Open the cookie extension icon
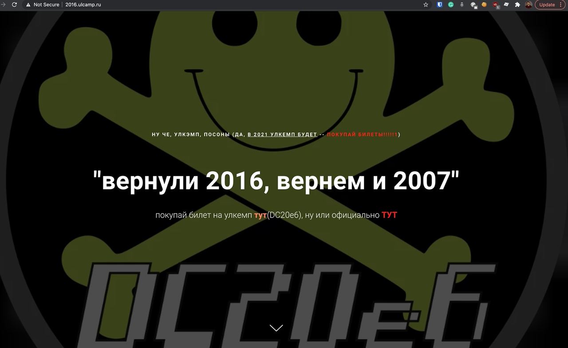This screenshot has width=568, height=348. [484, 4]
